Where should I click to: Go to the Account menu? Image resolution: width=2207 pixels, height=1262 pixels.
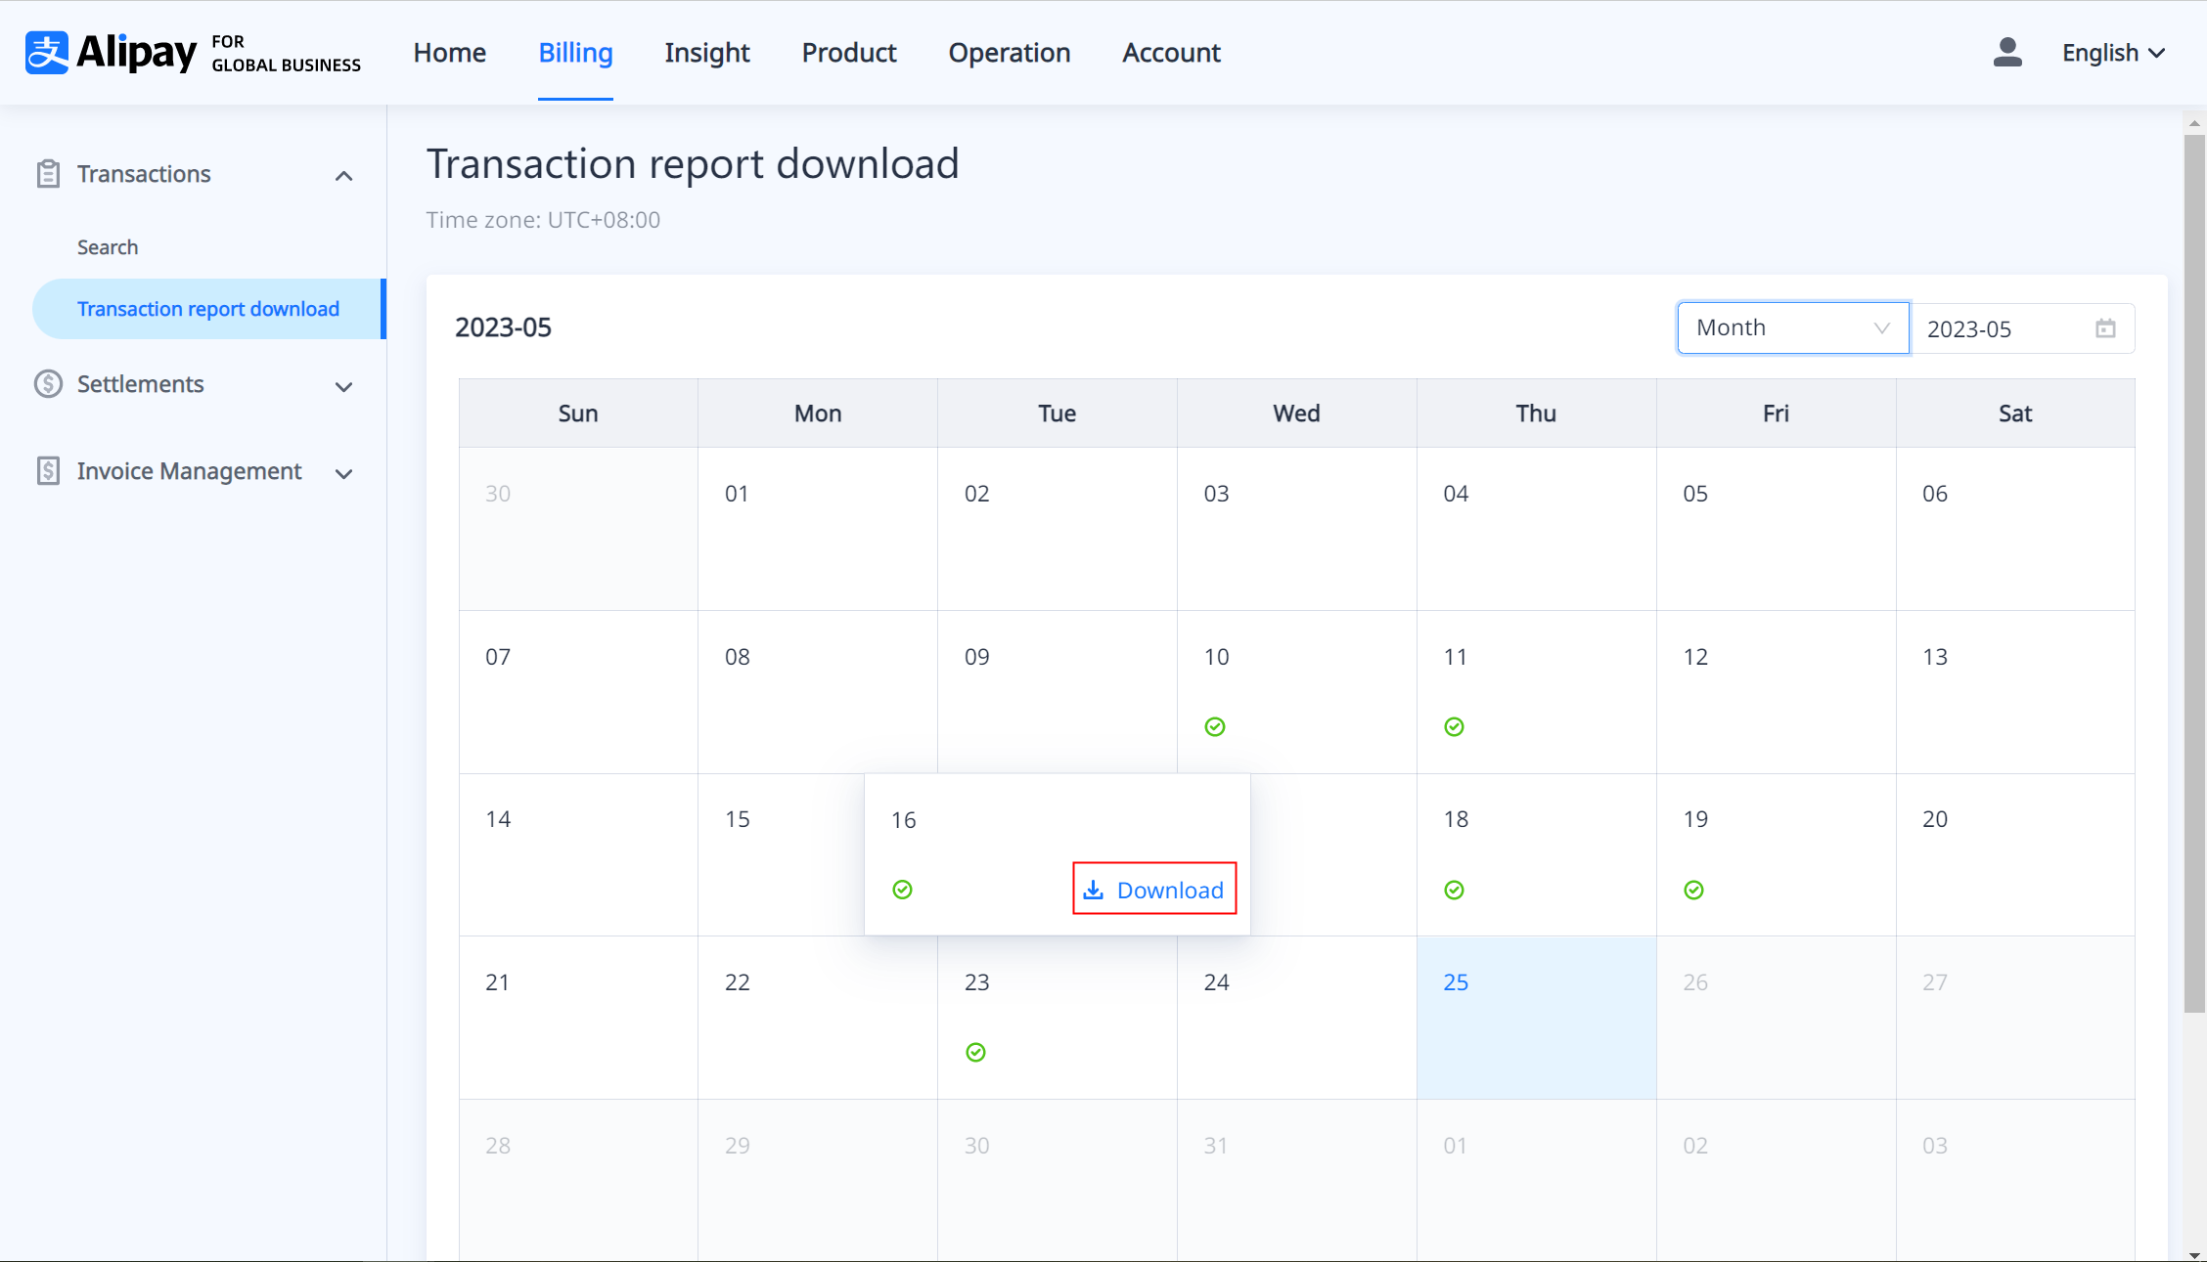click(1171, 53)
